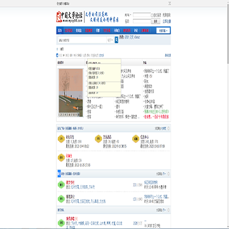Open the red thread link ending the right list column
Screen dimensions: 229x229
pos(156,117)
